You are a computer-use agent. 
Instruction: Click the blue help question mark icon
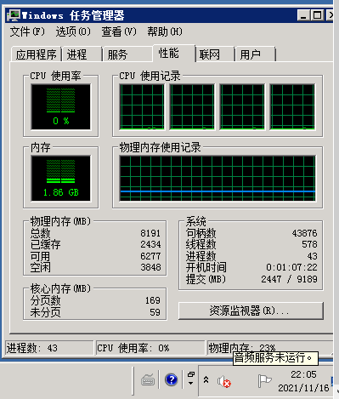point(171,379)
